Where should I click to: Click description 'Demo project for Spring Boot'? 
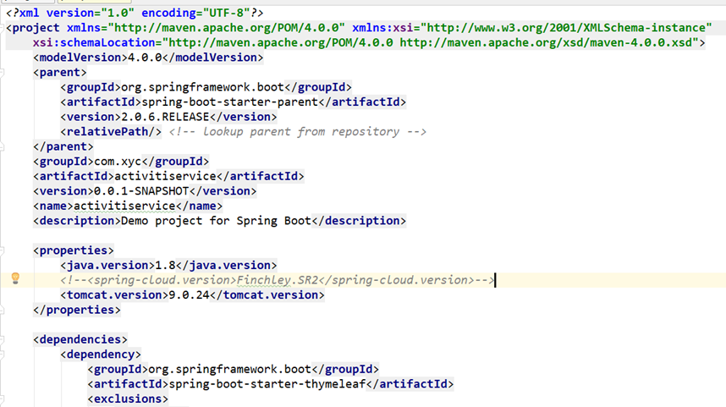click(x=219, y=220)
